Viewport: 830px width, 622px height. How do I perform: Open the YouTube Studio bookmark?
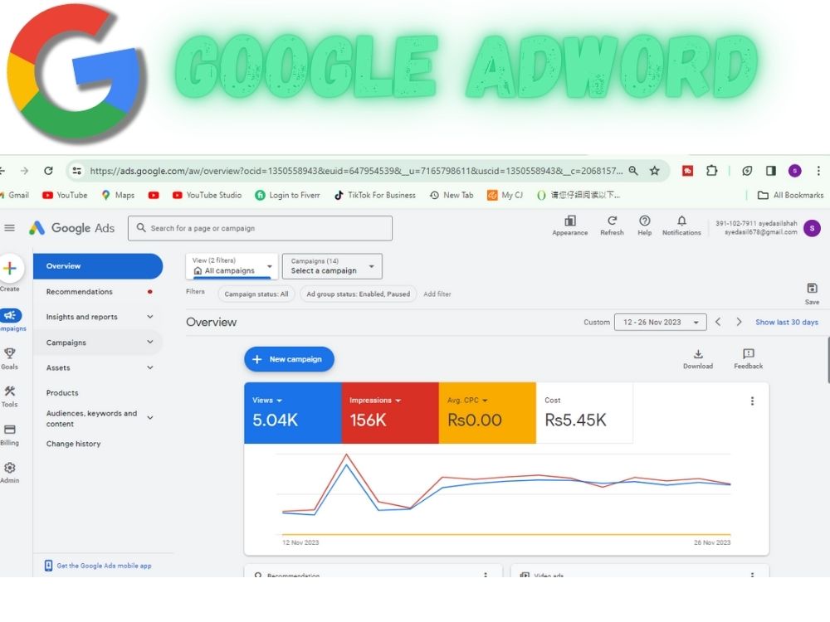tap(207, 195)
